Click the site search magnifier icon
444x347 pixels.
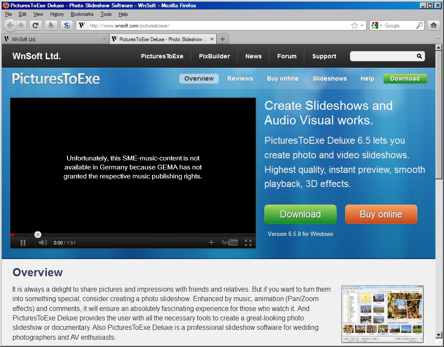pyautogui.click(x=420, y=56)
